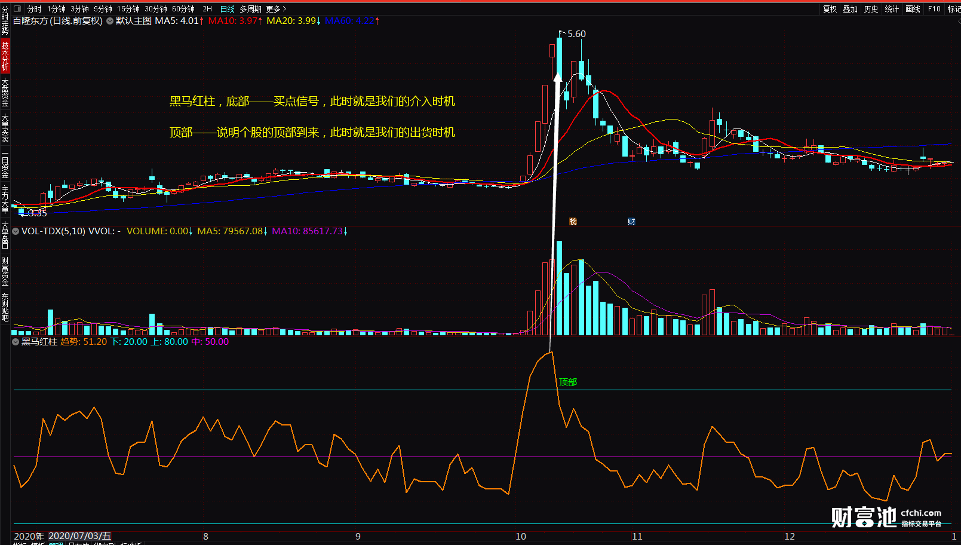The height and width of the screenshot is (545, 961).
Task: Select the 3分钟 period
Action: [x=79, y=9]
